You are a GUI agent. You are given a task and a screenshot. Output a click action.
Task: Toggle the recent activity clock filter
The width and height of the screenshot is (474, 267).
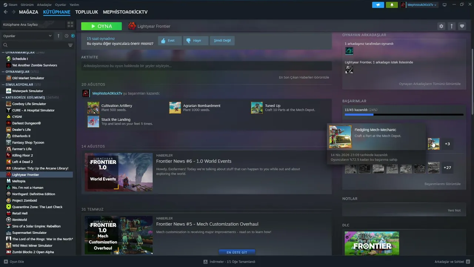coord(66,36)
